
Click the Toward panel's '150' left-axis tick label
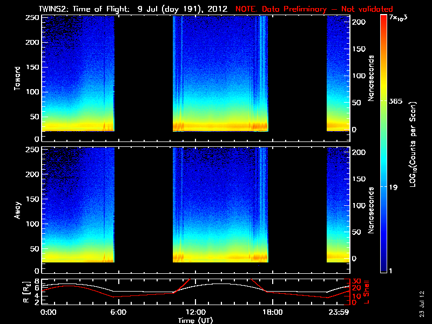tap(32, 67)
